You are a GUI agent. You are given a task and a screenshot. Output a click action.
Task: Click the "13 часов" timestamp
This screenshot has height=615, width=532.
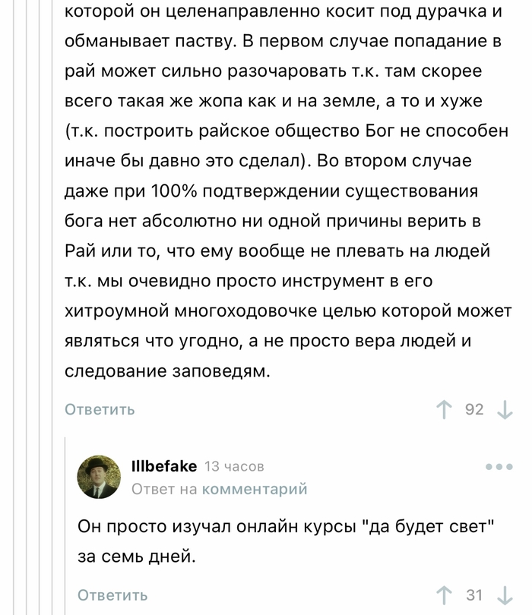pos(235,466)
